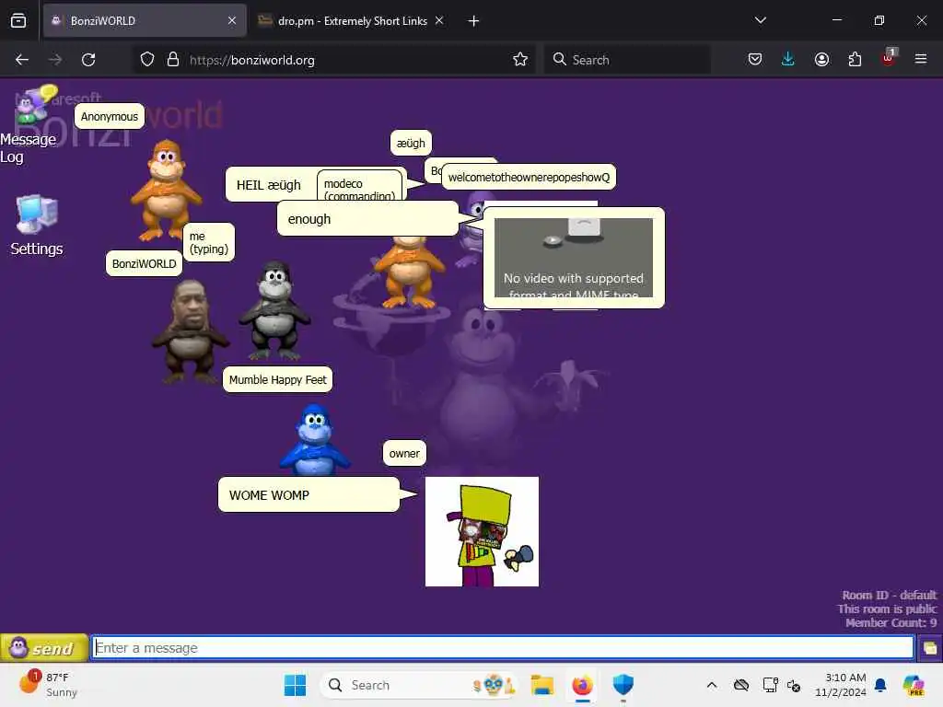Click the modeco (commanding) name tag

[x=360, y=186]
